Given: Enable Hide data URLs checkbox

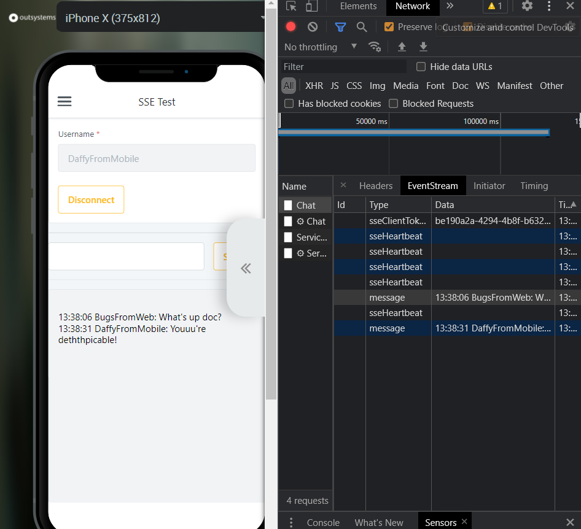Looking at the screenshot, I should pyautogui.click(x=421, y=67).
